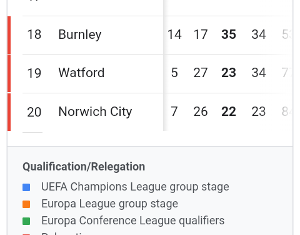The image size is (300, 235).
Task: Select position number 18 in the table
Action: pyautogui.click(x=34, y=34)
